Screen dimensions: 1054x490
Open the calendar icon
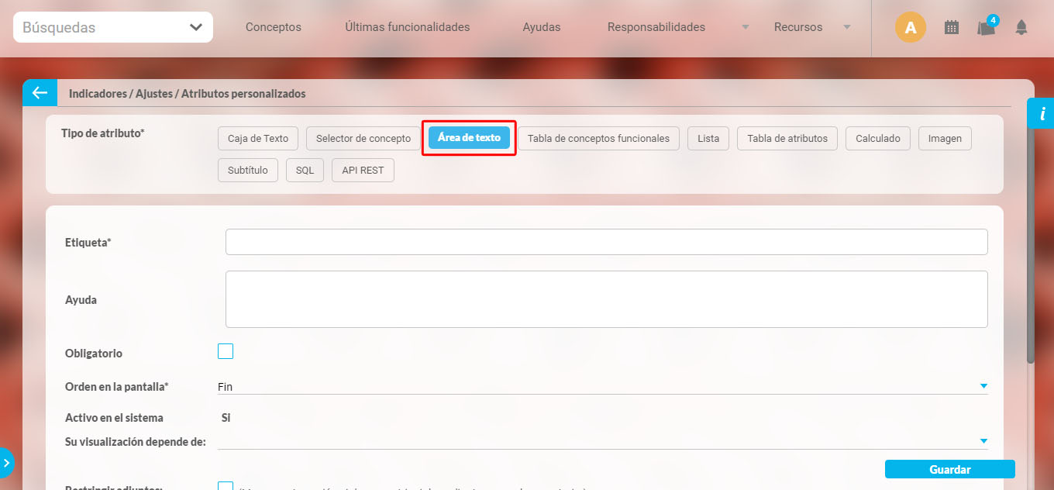tap(951, 27)
